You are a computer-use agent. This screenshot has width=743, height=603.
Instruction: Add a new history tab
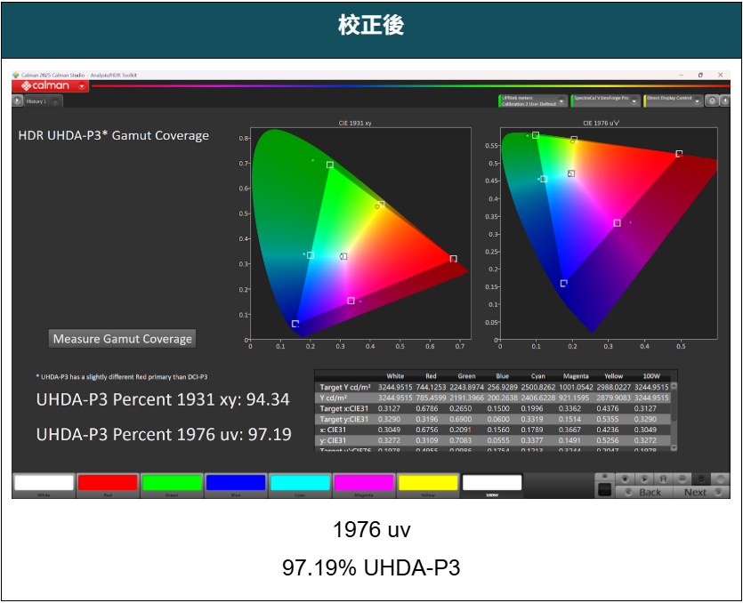(55, 100)
